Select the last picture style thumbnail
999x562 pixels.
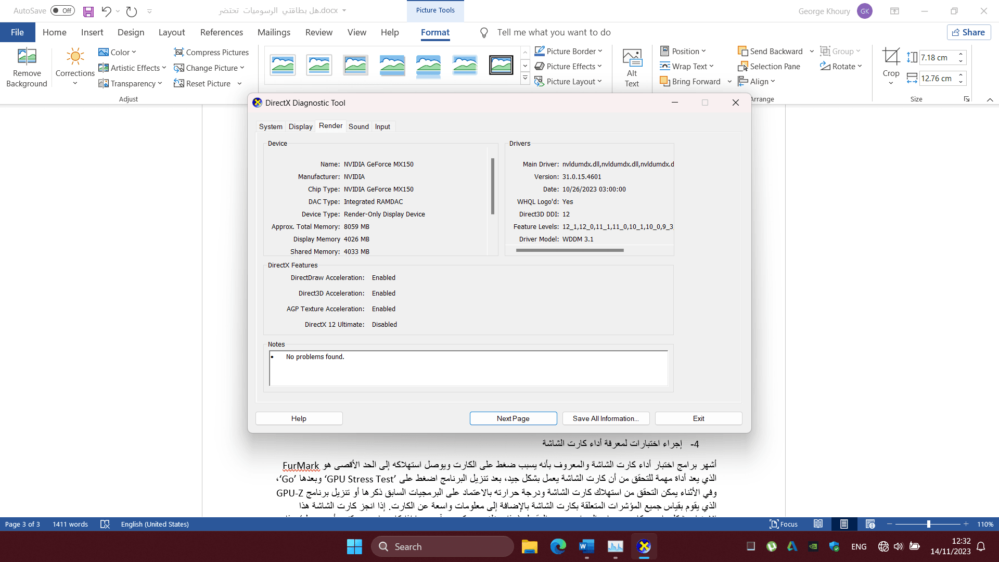501,65
